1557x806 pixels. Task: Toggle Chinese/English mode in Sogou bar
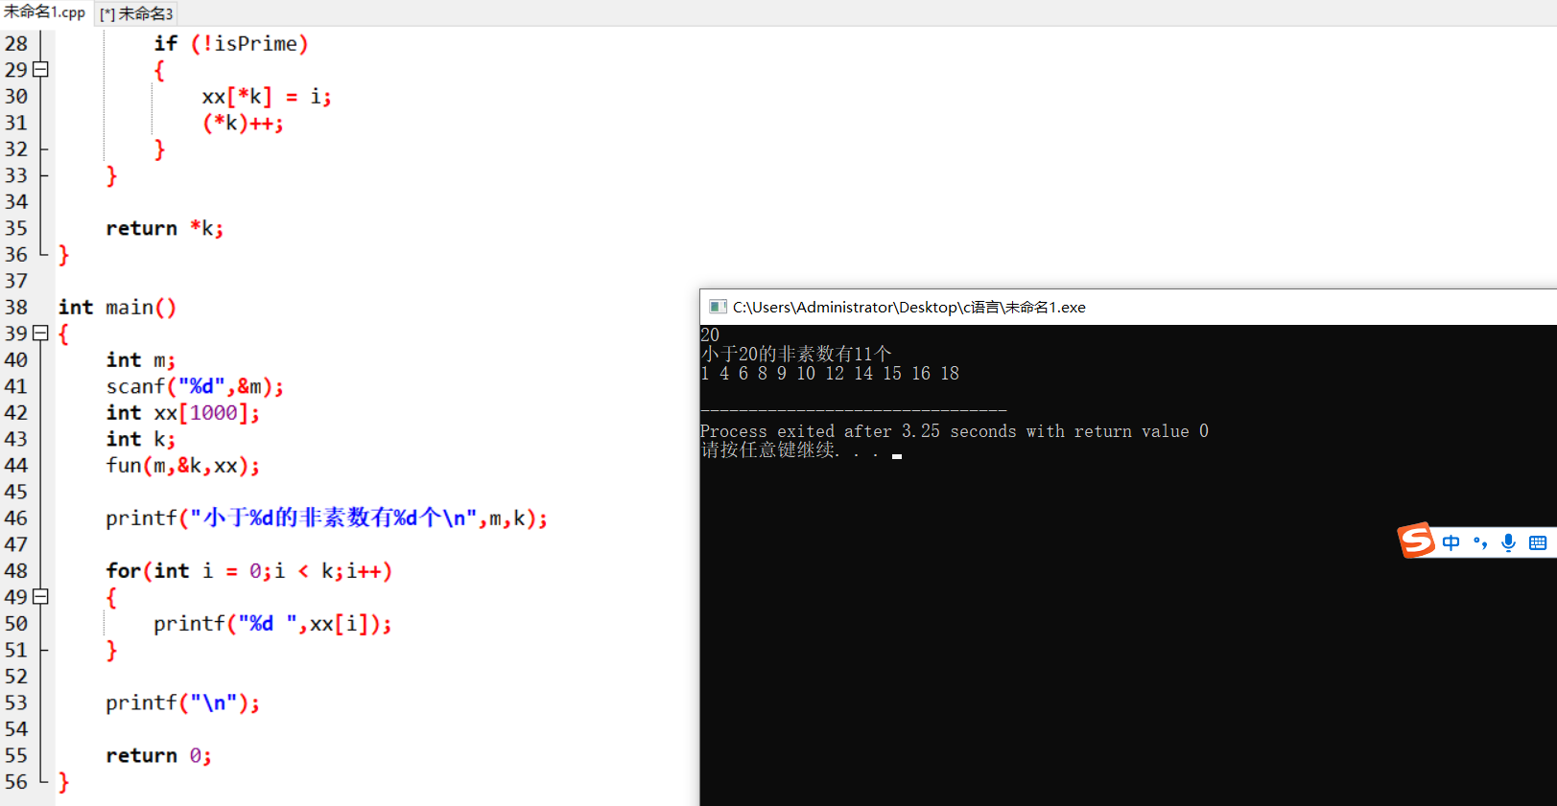click(1451, 542)
